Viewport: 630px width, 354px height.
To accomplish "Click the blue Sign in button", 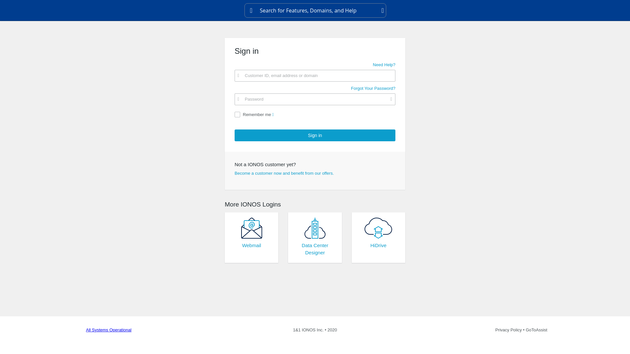I will (x=315, y=135).
